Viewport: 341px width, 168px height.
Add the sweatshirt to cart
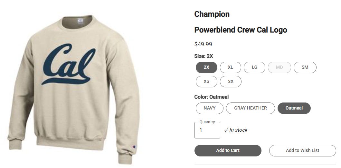point(228,150)
